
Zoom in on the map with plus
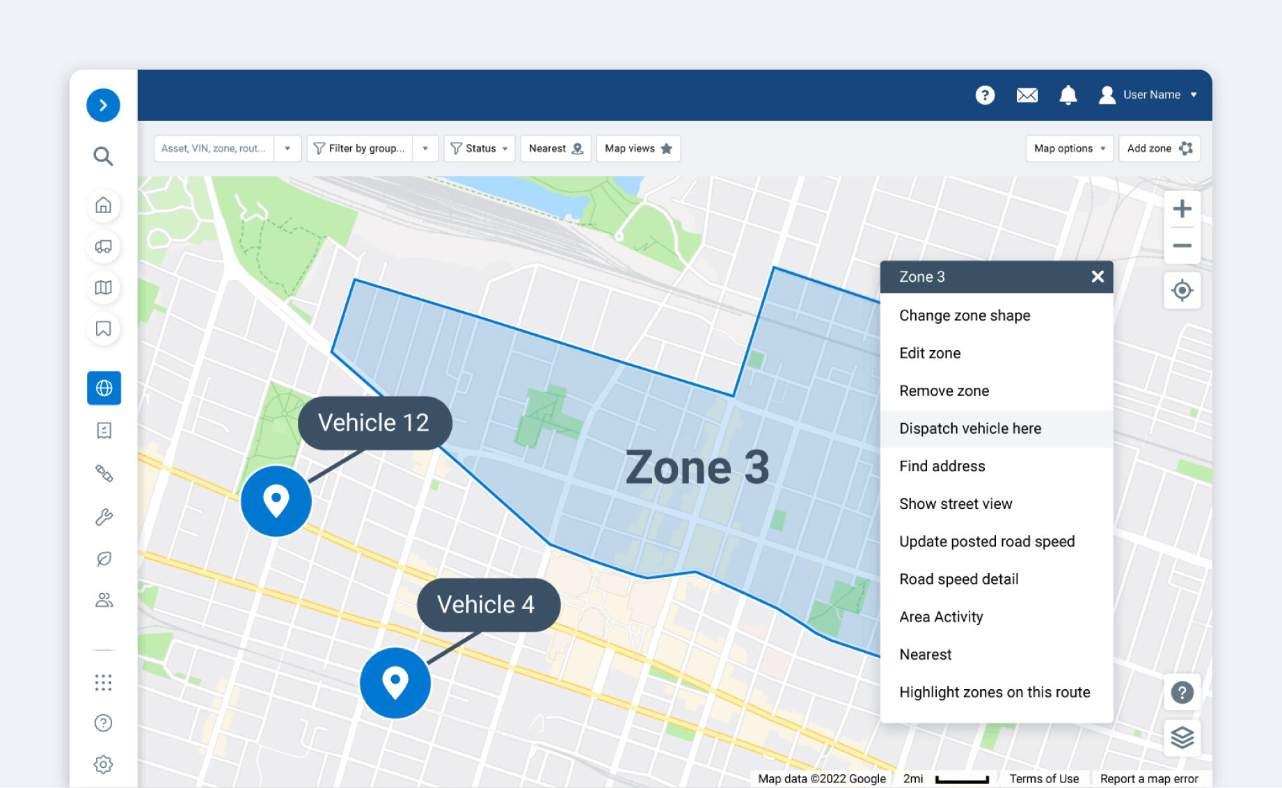click(1182, 209)
